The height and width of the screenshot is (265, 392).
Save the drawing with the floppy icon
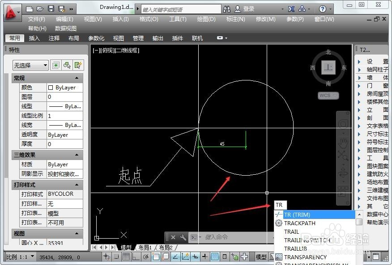pyautogui.click(x=51, y=9)
